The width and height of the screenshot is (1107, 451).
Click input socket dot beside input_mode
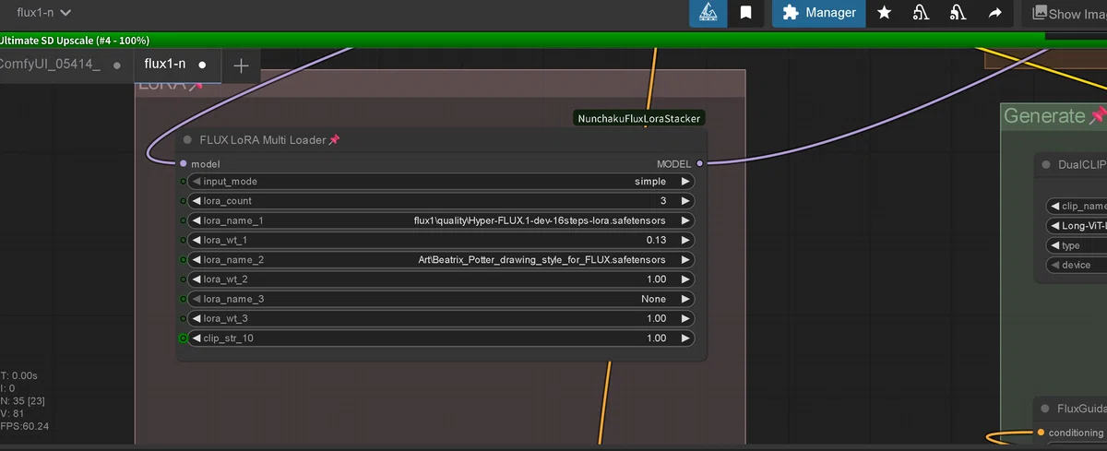click(183, 182)
